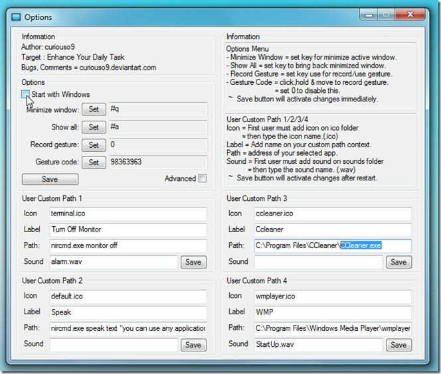Toggle the Advanced checkbox

[203, 178]
